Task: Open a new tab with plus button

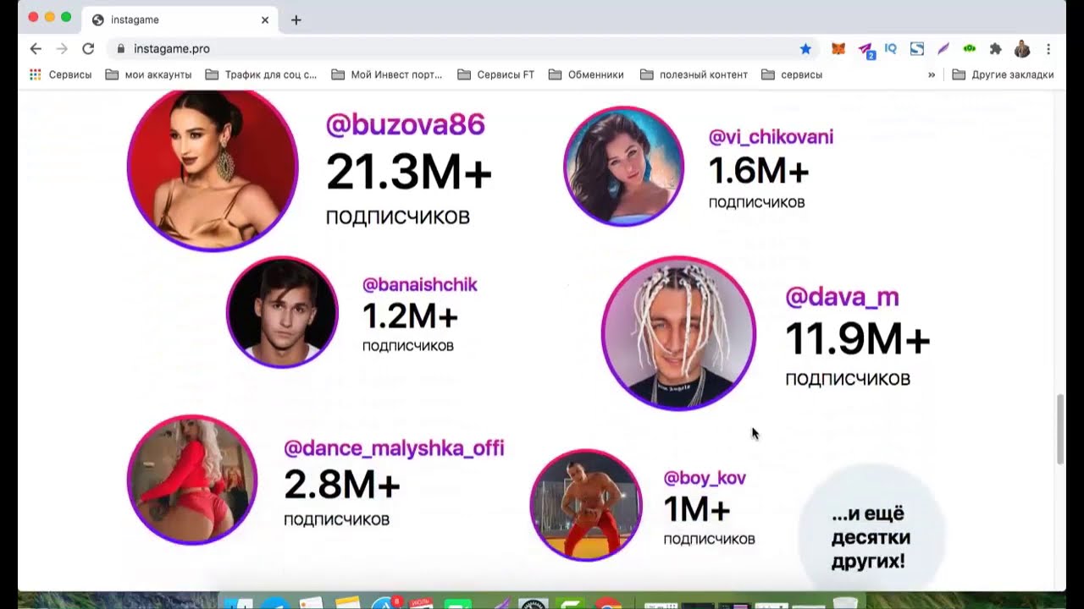Action: [x=296, y=19]
